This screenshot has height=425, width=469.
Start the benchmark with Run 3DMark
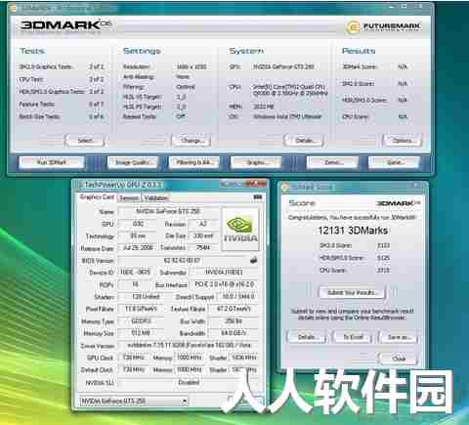52,162
